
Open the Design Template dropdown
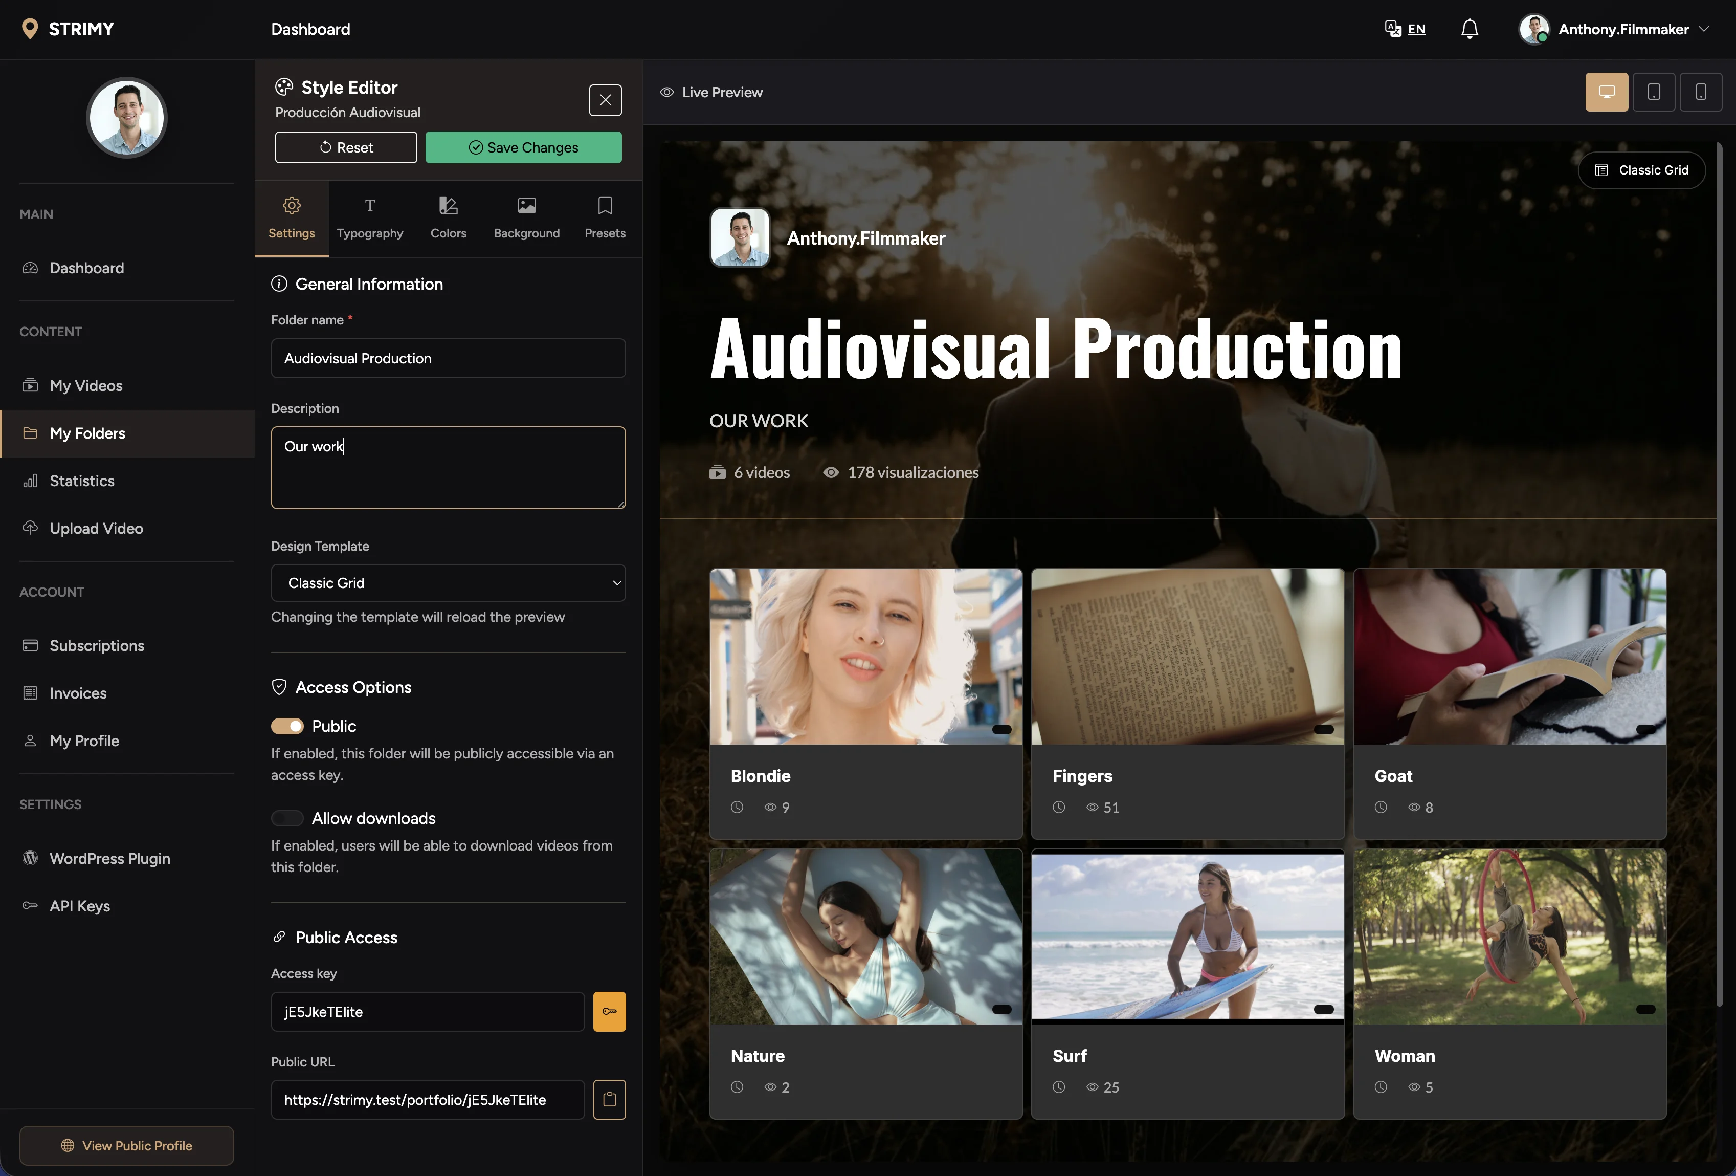coord(448,583)
